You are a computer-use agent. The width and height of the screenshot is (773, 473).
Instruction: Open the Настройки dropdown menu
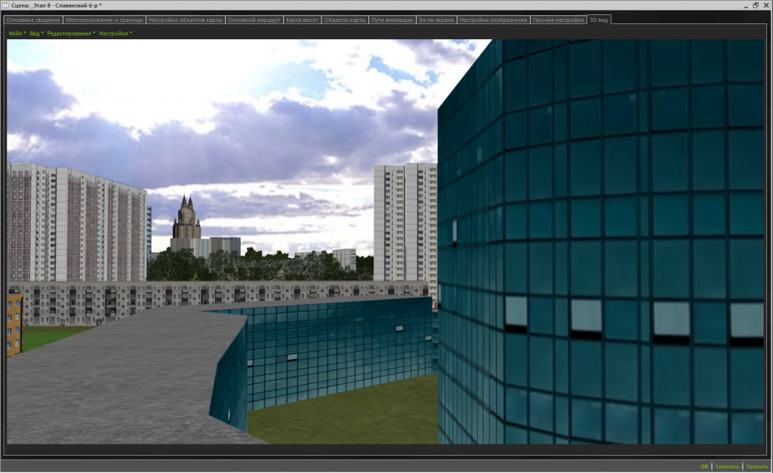click(x=115, y=33)
